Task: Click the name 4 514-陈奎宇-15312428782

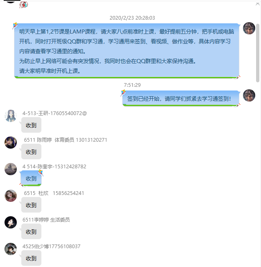Action: coord(54,166)
